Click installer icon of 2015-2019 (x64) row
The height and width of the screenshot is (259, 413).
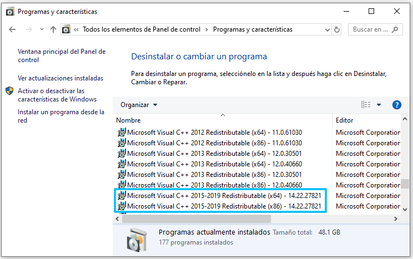coord(122,196)
